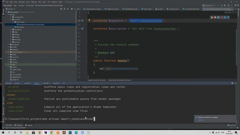Viewport: 240px width, 135px height.
Task: Open in Chrome from browser icons popup
Action: point(212,17)
